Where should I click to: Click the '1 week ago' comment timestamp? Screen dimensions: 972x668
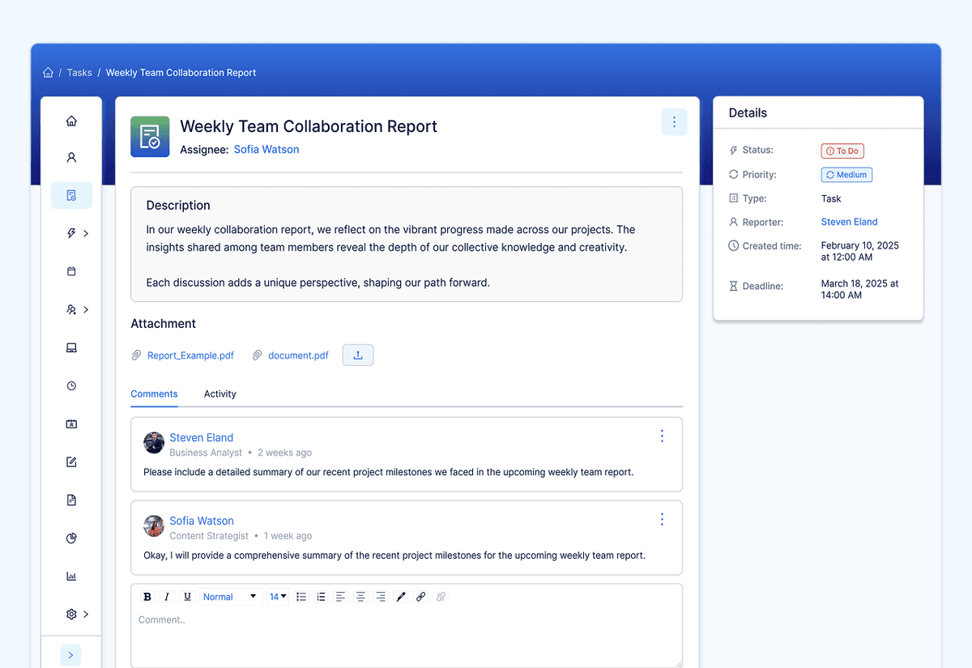(x=288, y=537)
